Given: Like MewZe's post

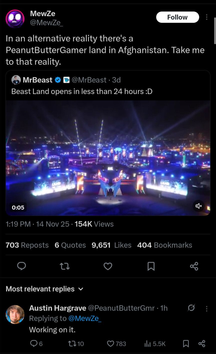Looking at the screenshot, I should pos(108,266).
